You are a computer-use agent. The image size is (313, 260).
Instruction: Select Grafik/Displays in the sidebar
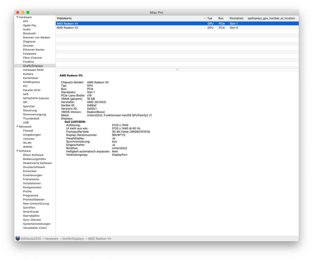[x=35, y=66]
